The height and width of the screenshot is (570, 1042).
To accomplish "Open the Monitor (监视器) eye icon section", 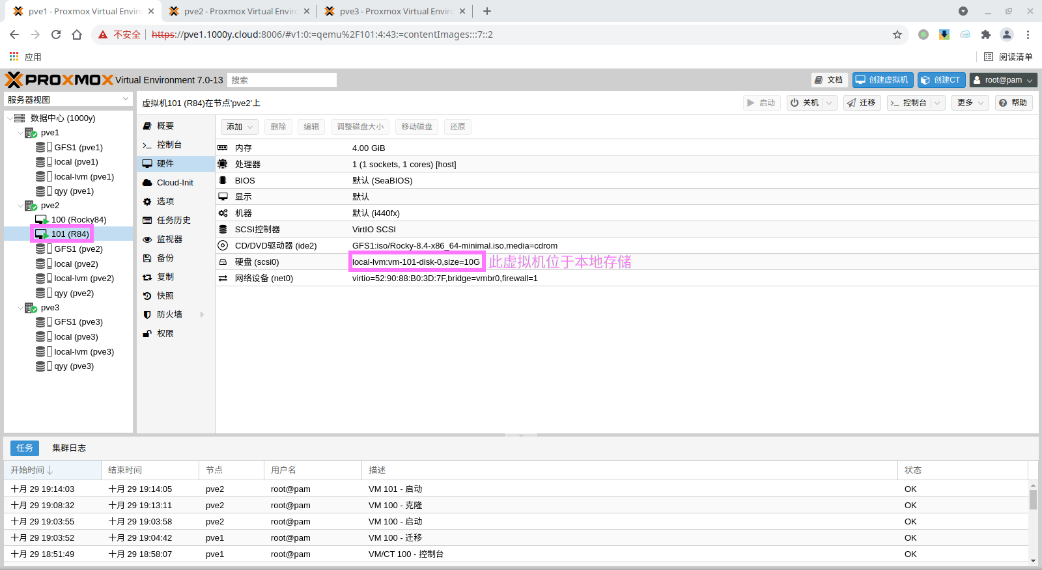I will click(169, 239).
